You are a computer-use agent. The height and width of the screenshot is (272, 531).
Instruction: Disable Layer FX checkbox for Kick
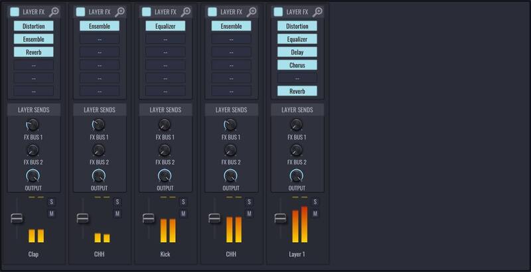146,11
